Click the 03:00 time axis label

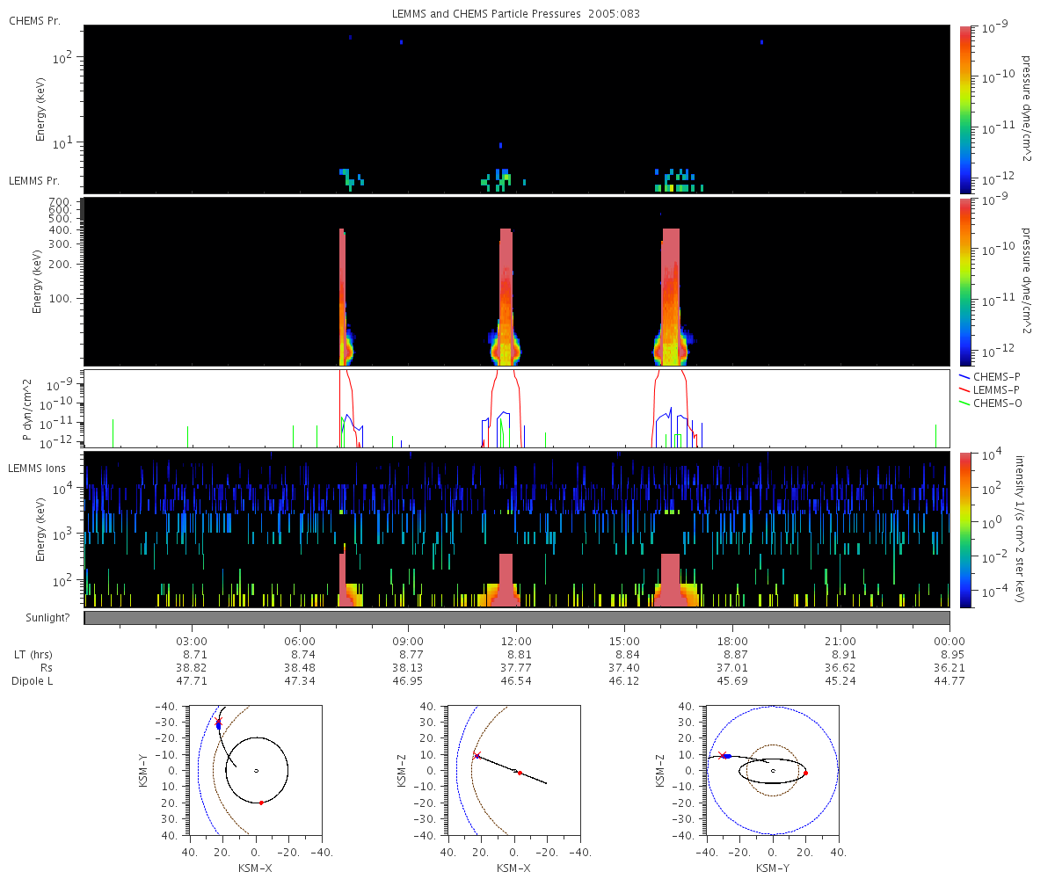pos(192,641)
